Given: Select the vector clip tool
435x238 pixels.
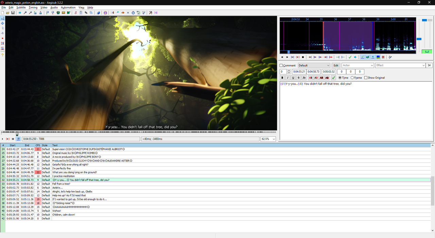Looking at the screenshot, I should (x=2, y=49).
